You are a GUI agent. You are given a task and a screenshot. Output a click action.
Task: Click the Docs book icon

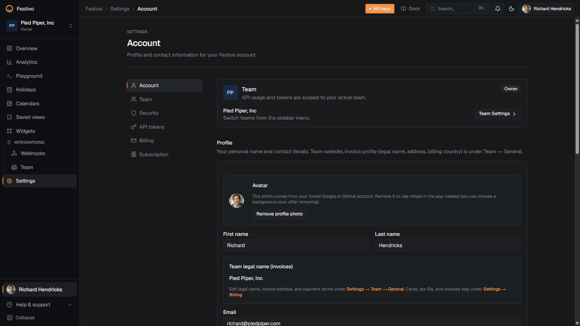(x=403, y=9)
